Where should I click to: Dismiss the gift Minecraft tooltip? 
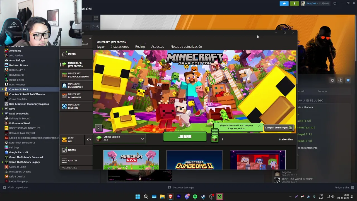click(x=259, y=126)
